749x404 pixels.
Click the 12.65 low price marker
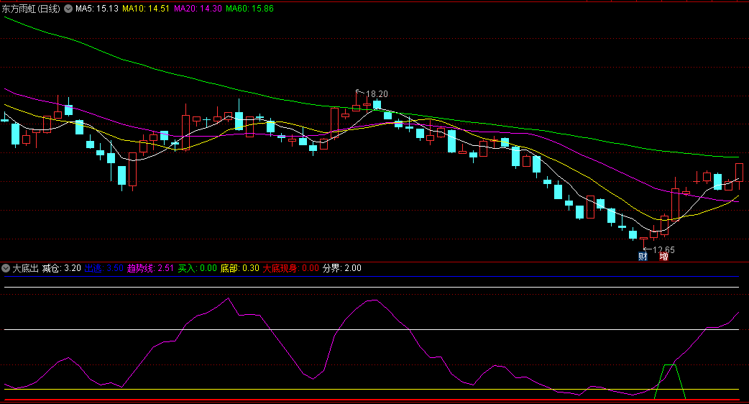663,249
